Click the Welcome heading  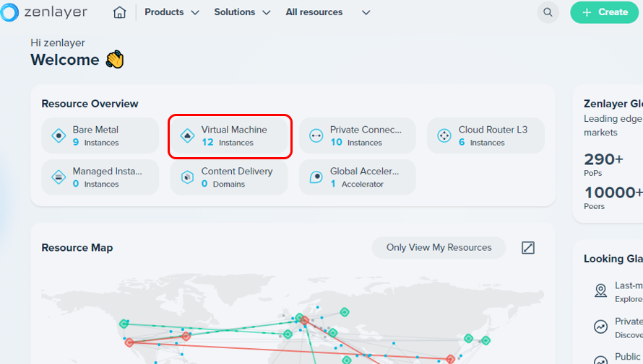coord(65,60)
